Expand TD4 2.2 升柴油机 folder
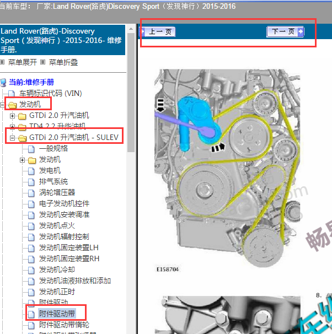Image resolution: width=332 pixels, height=334 pixels. click(x=12, y=127)
